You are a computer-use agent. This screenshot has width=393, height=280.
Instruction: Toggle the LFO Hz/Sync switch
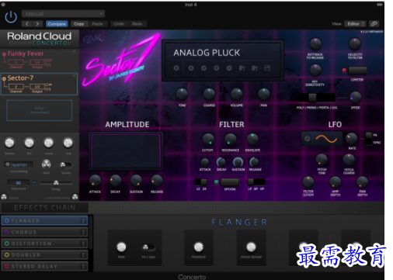pos(369,138)
